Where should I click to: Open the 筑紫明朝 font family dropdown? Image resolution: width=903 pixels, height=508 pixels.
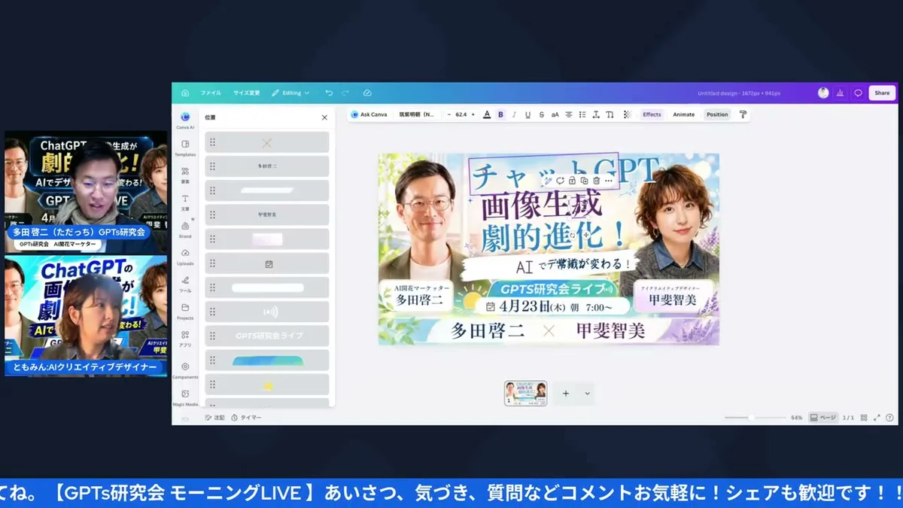(418, 114)
